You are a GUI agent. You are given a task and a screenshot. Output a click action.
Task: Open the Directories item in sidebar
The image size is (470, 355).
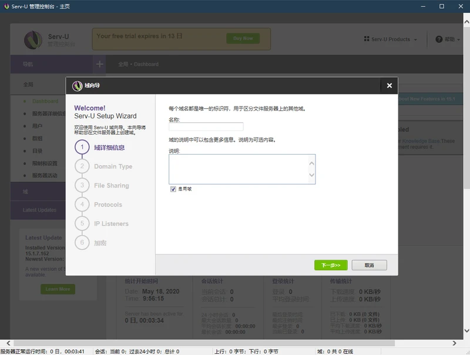click(37, 151)
